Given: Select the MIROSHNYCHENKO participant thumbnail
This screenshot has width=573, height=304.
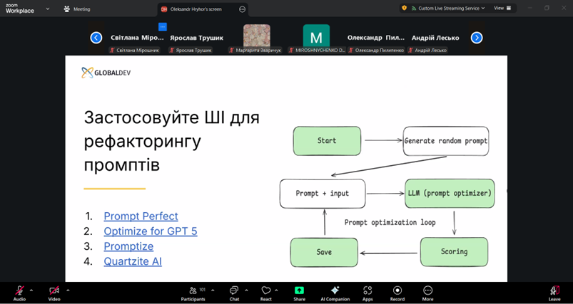Looking at the screenshot, I should coord(316,37).
